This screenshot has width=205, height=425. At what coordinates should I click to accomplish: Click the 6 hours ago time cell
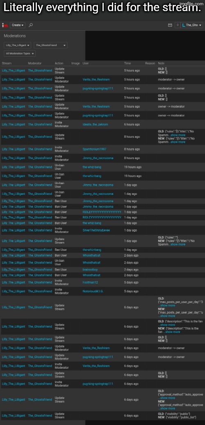click(x=132, y=125)
